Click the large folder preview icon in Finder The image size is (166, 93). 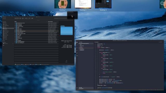click(67, 30)
